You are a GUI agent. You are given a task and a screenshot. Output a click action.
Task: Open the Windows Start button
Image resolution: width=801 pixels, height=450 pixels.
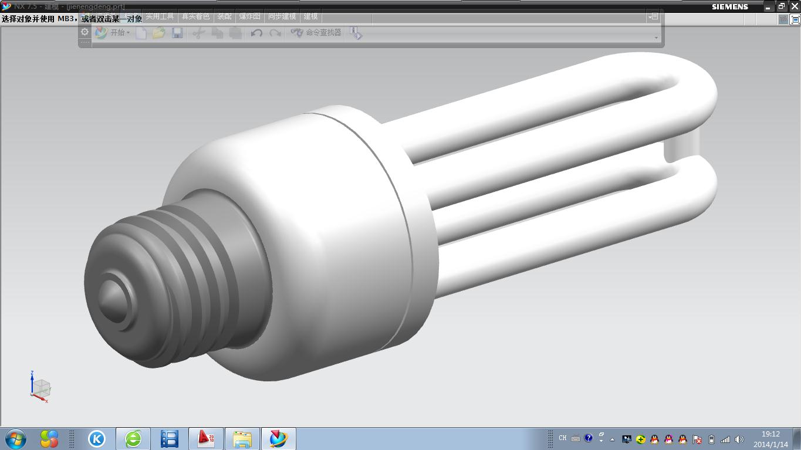(x=15, y=438)
